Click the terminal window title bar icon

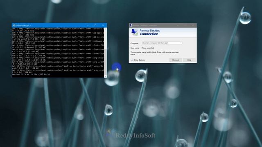pos(14,25)
